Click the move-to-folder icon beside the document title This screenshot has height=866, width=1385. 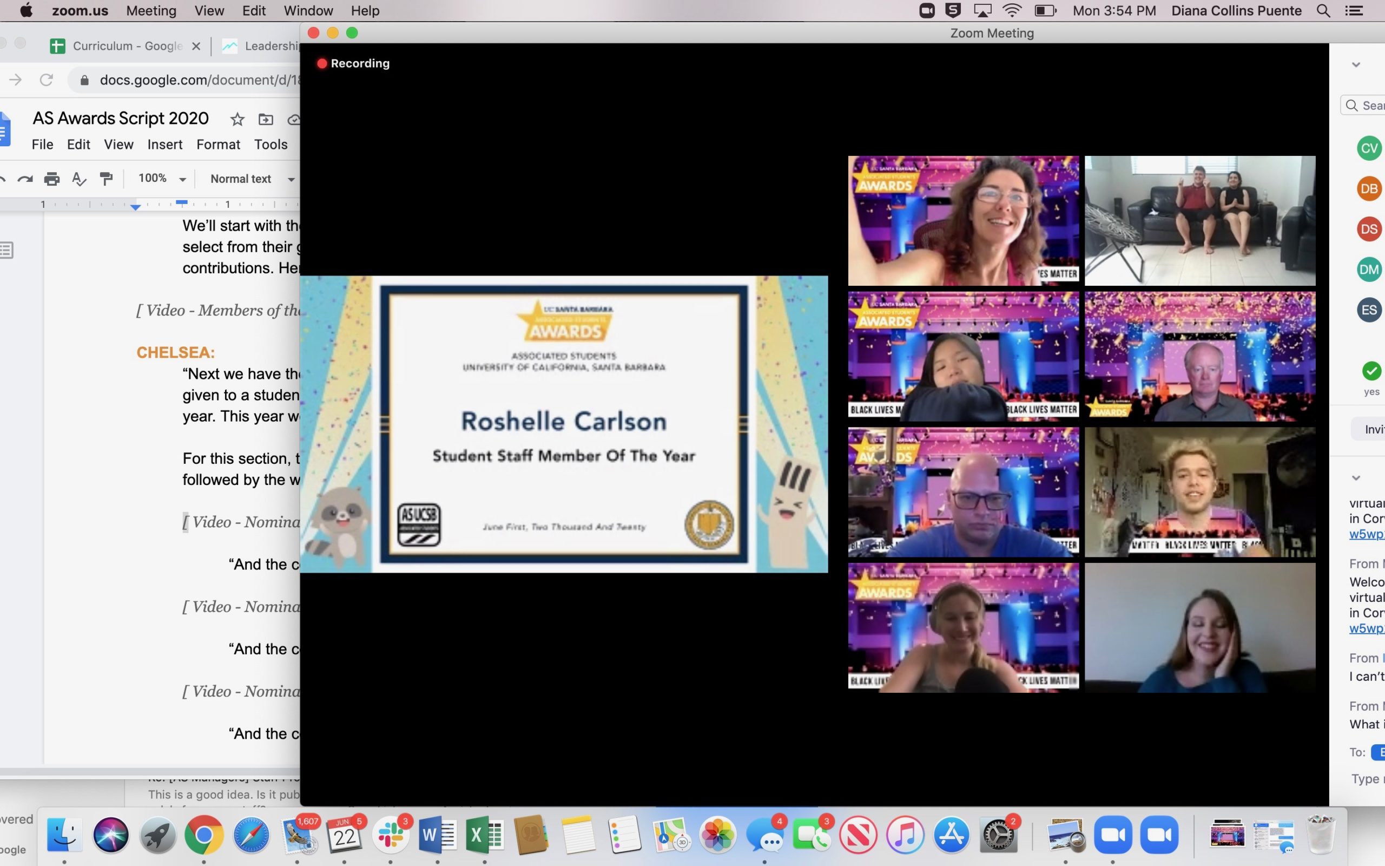266,119
